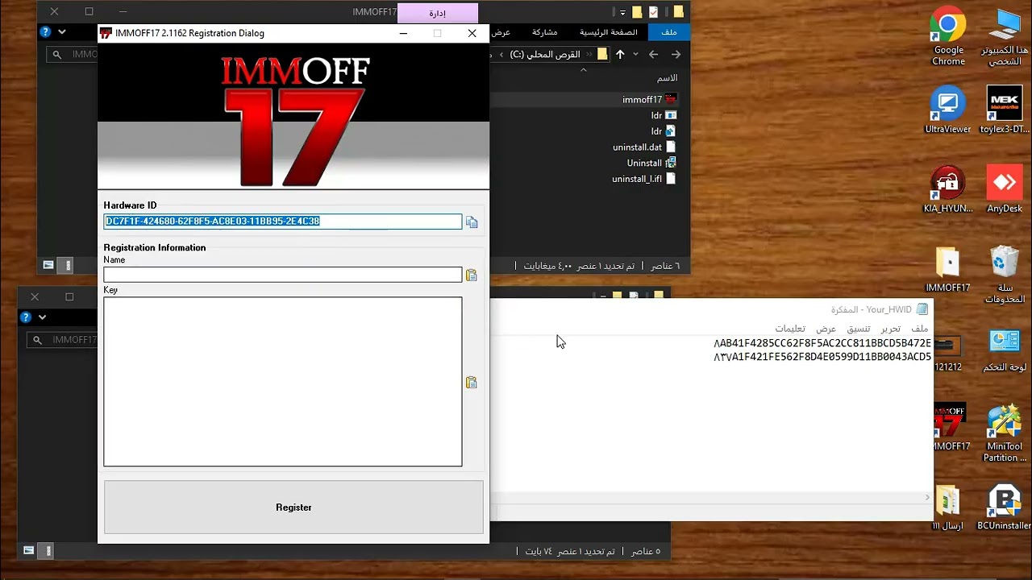Screen dimensions: 1032x580
Task: Open Notepad's عرض menu
Action: point(826,329)
